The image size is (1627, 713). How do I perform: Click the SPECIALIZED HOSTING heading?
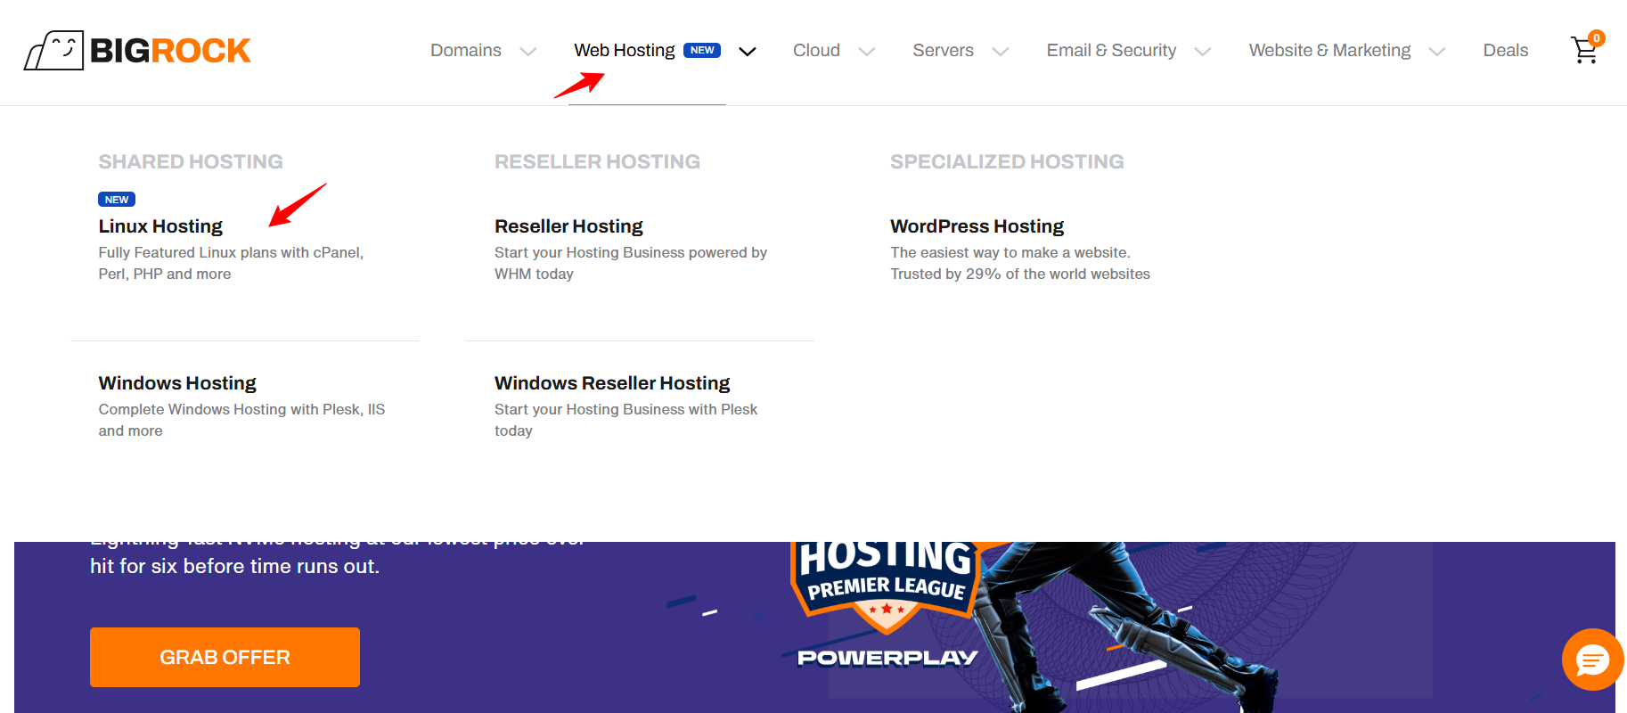pyautogui.click(x=1007, y=161)
